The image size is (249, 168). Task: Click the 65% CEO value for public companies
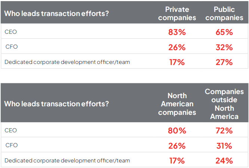(x=224, y=32)
